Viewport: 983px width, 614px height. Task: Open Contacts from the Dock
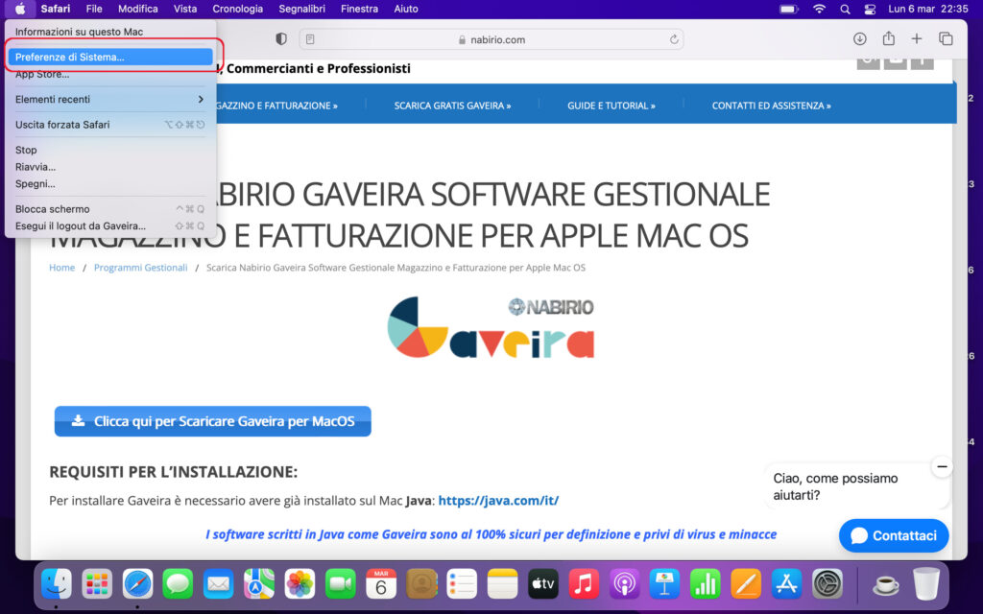pos(421,584)
